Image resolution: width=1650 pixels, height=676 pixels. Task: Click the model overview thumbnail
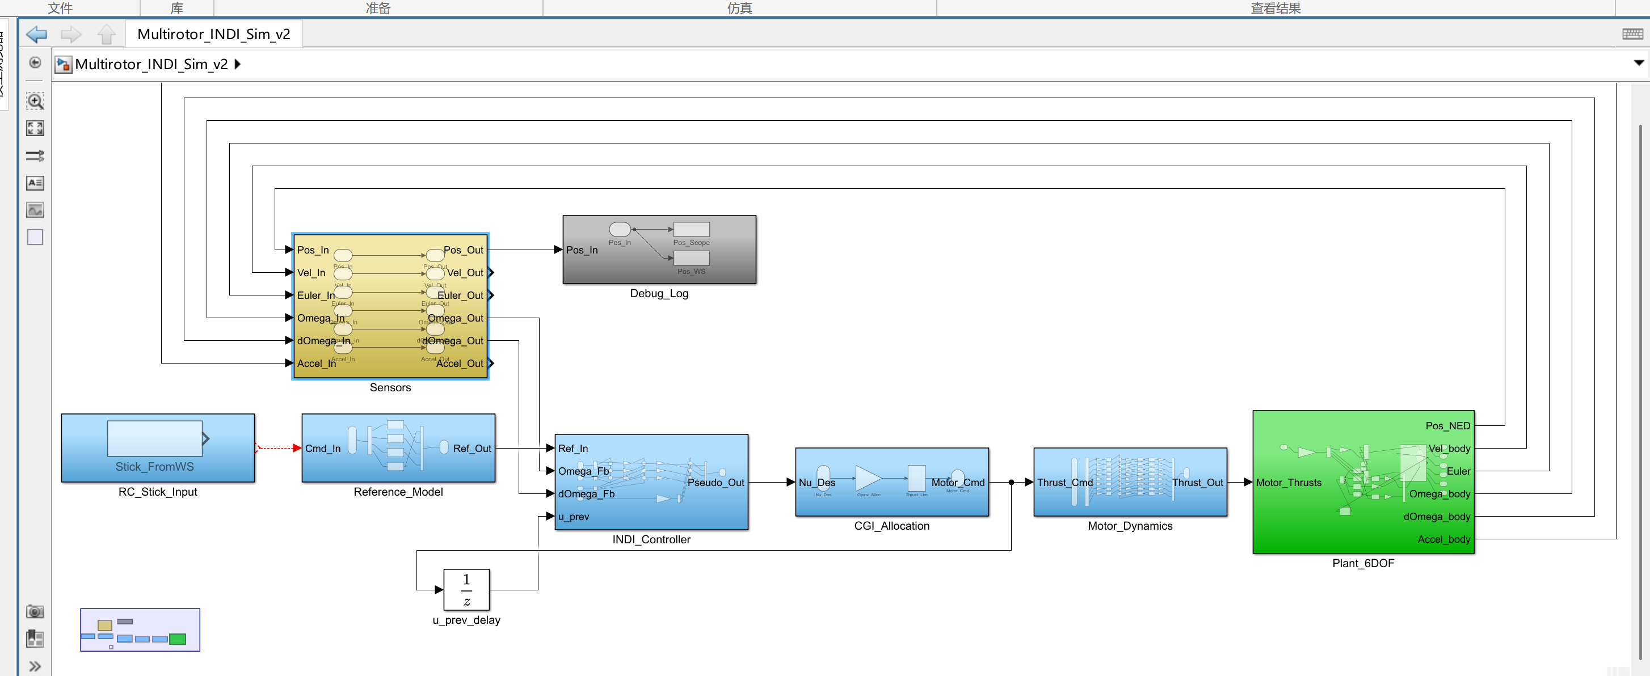pyautogui.click(x=140, y=630)
